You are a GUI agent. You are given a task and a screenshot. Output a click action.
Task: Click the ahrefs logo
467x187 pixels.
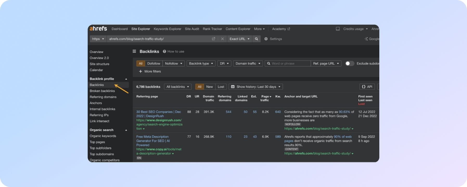[98, 28]
